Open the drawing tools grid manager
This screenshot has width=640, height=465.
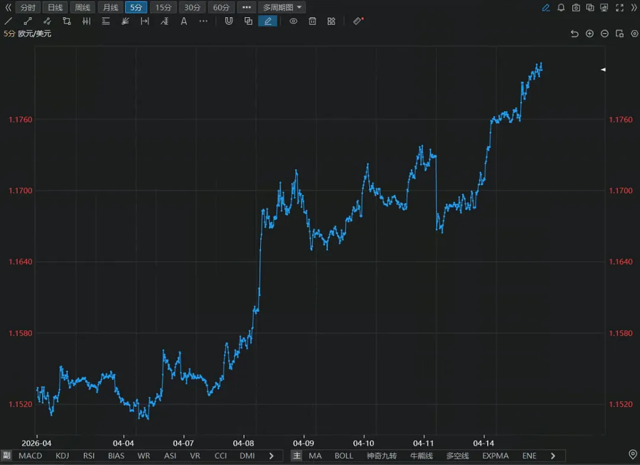click(331, 21)
